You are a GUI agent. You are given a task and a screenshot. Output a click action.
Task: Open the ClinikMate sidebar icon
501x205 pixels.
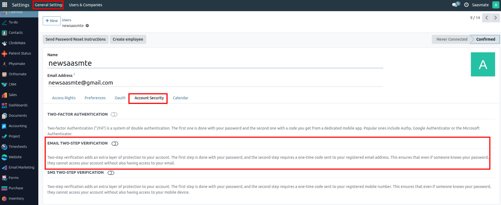click(x=4, y=43)
